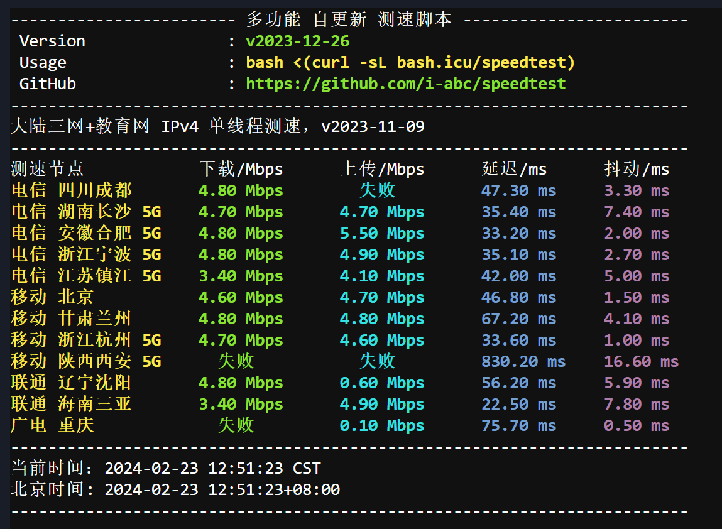This screenshot has height=529, width=722.
Task: Select node name 电信 四川成都
Action: click(x=72, y=190)
